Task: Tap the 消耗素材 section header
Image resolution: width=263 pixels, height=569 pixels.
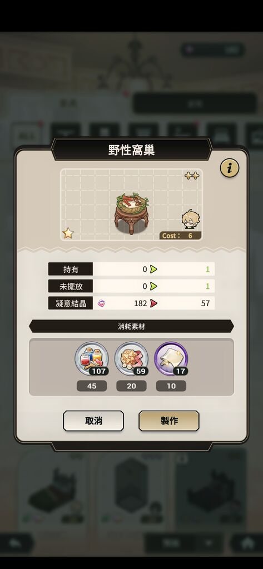Action: [x=131, y=326]
